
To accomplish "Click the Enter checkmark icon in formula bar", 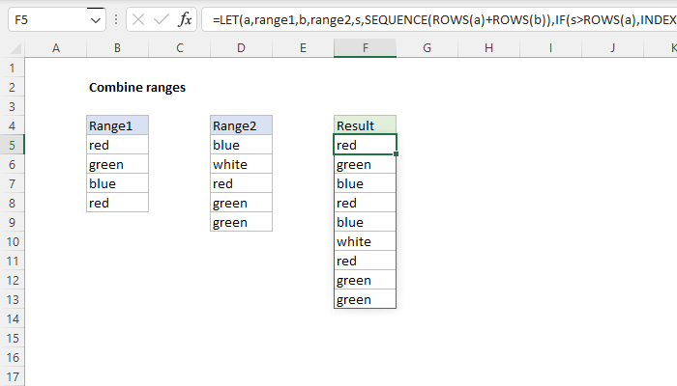I will [162, 20].
